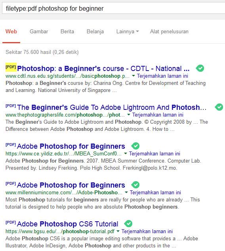Expand arrow next to cdtl.nus.edu.sg URL

click(x=133, y=76)
